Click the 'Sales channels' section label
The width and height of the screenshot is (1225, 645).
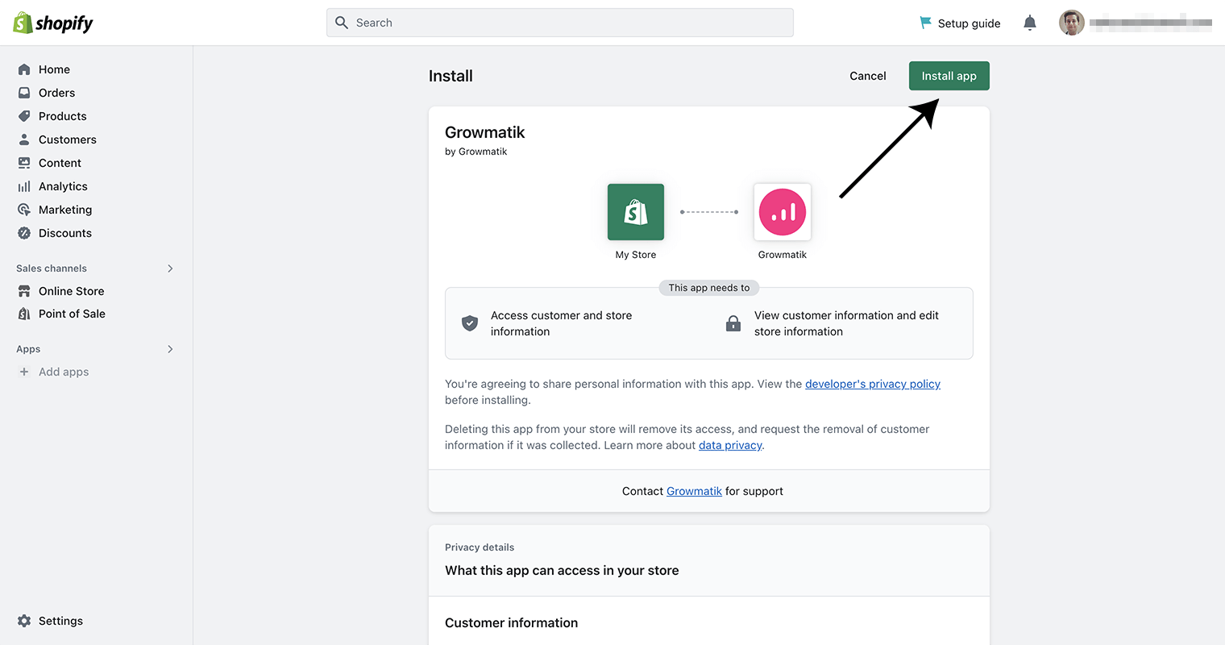click(x=52, y=268)
